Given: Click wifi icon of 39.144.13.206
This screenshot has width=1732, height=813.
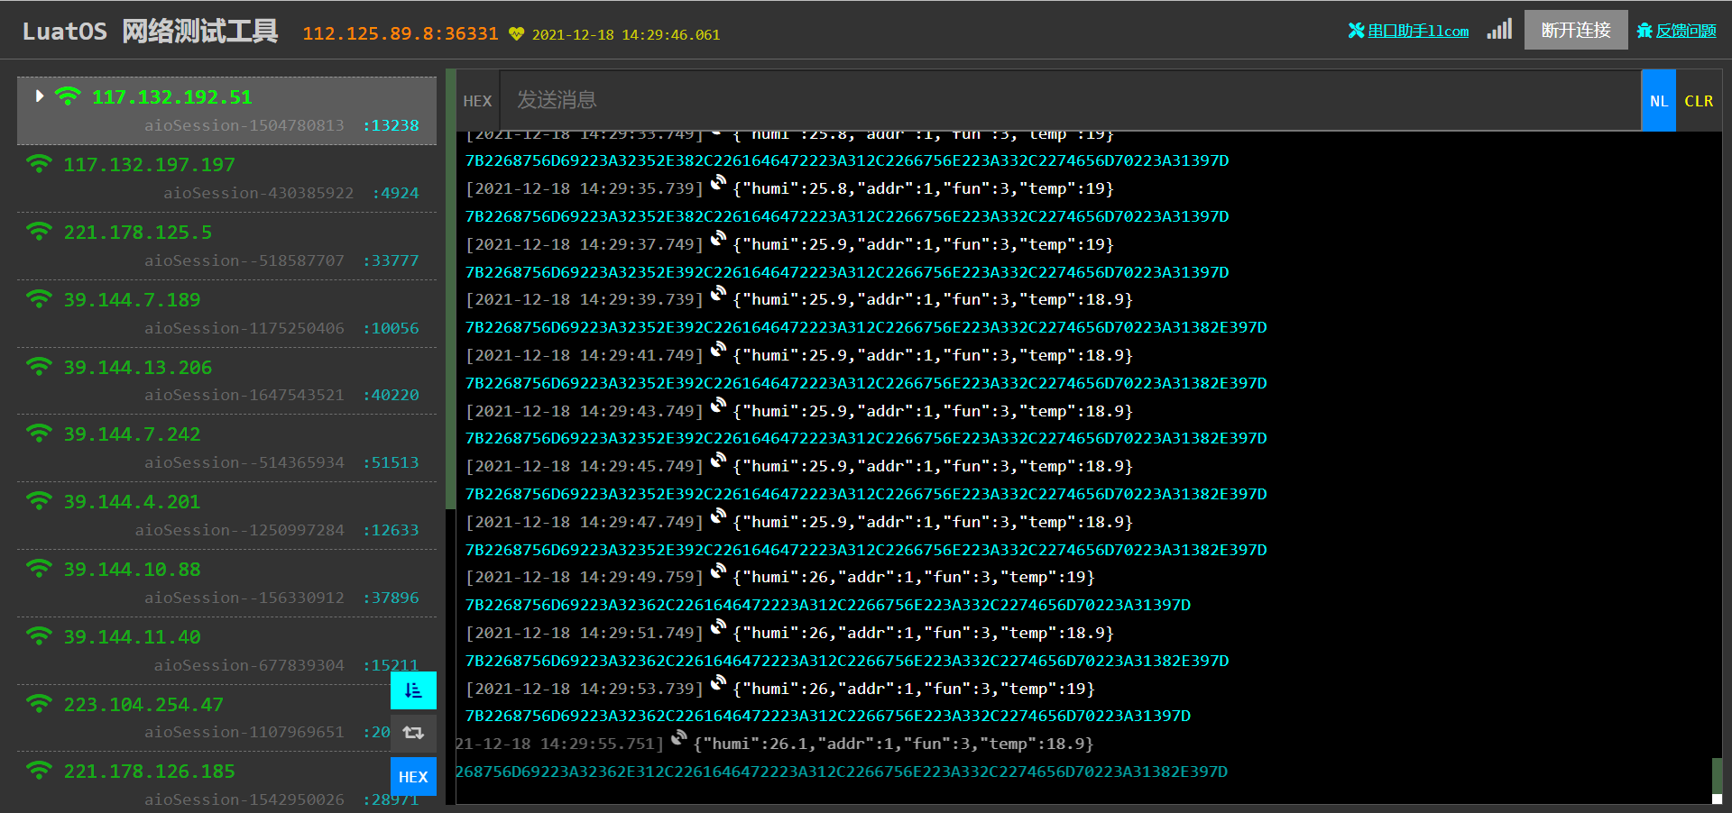Looking at the screenshot, I should [39, 367].
